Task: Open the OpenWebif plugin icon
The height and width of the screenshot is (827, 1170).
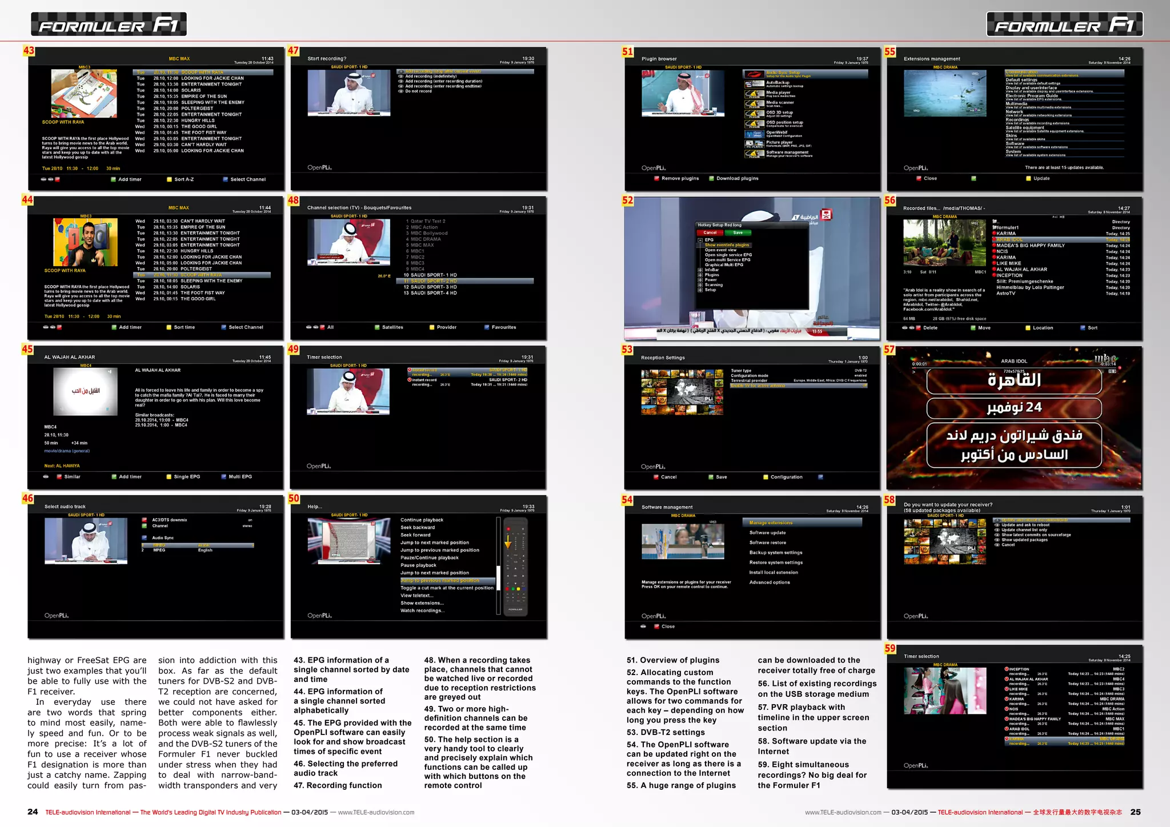Action: (754, 134)
